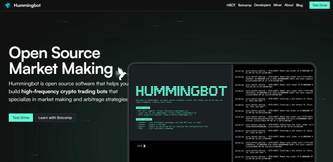Click the log entry timestamped 23:33:48
333x162 pixels.
tap(274, 137)
